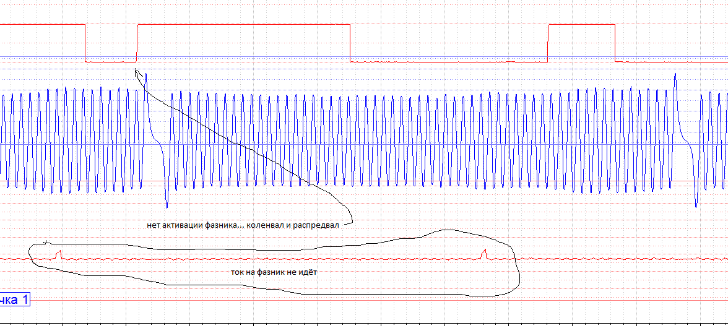This screenshot has width=728, height=328.
Task: Click the right spike on the red current trace
Action: (x=483, y=254)
